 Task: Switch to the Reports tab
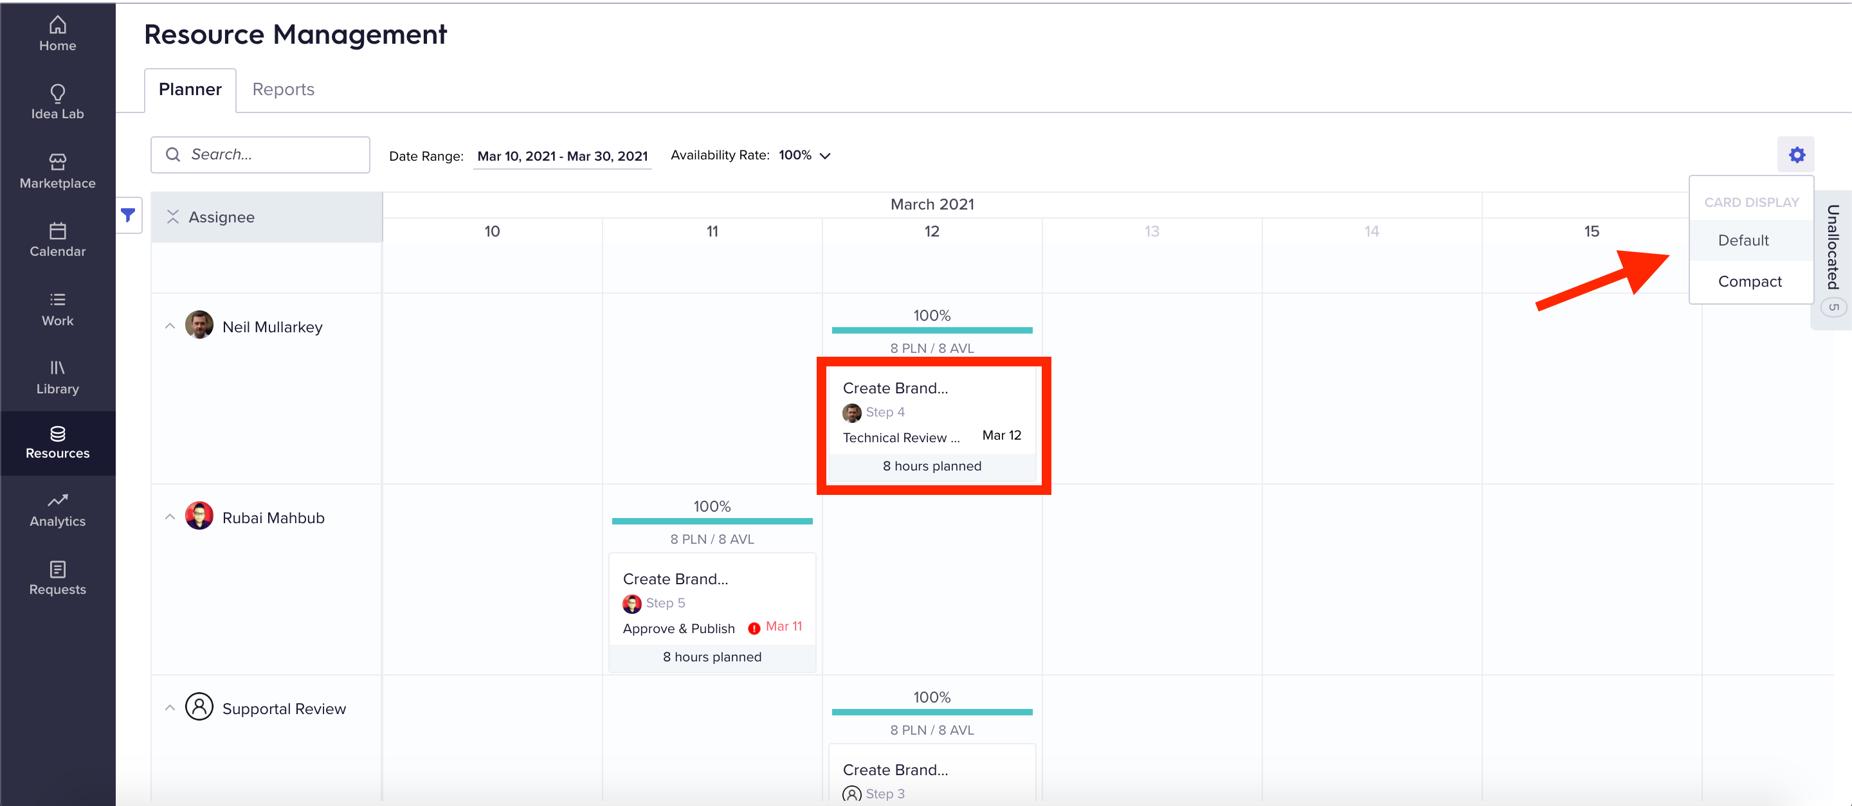pyautogui.click(x=283, y=90)
